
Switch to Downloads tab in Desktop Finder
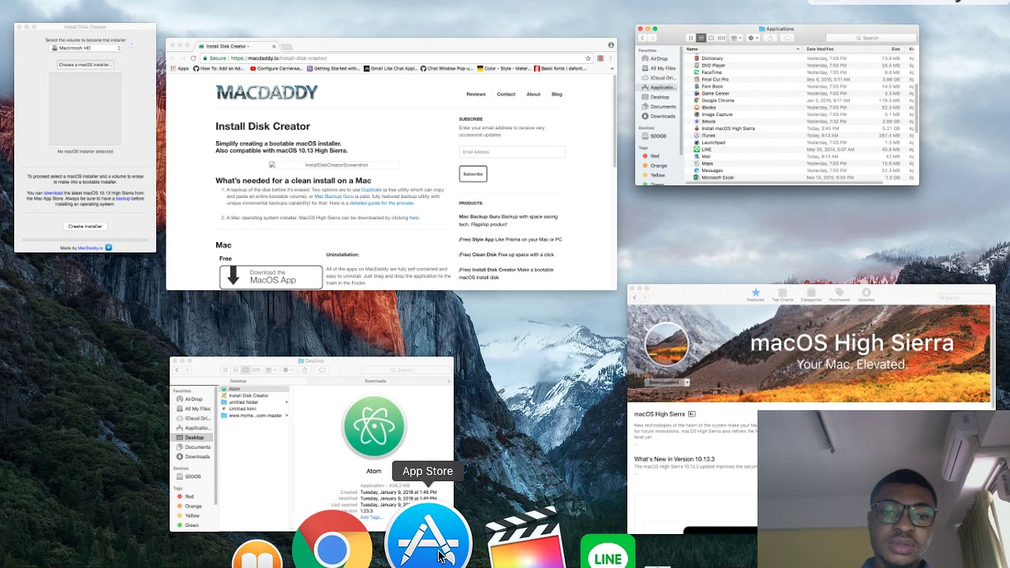(x=375, y=381)
